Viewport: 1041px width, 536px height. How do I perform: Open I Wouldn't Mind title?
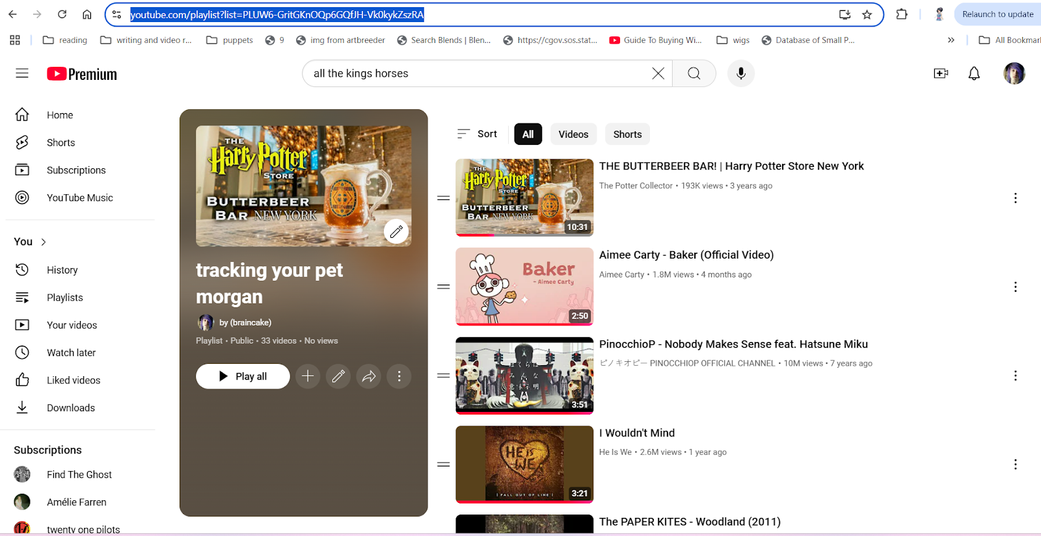[x=637, y=433]
